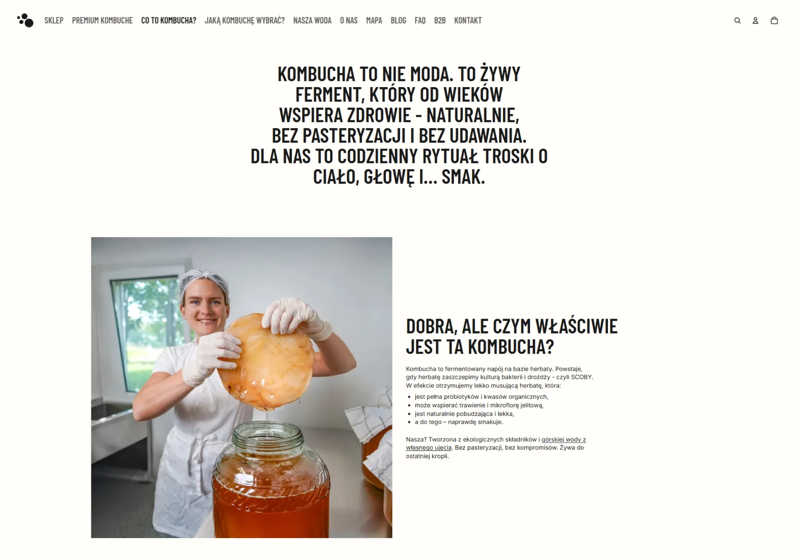Open the shopping bag cart icon
The image size is (800, 559).
[x=774, y=20]
